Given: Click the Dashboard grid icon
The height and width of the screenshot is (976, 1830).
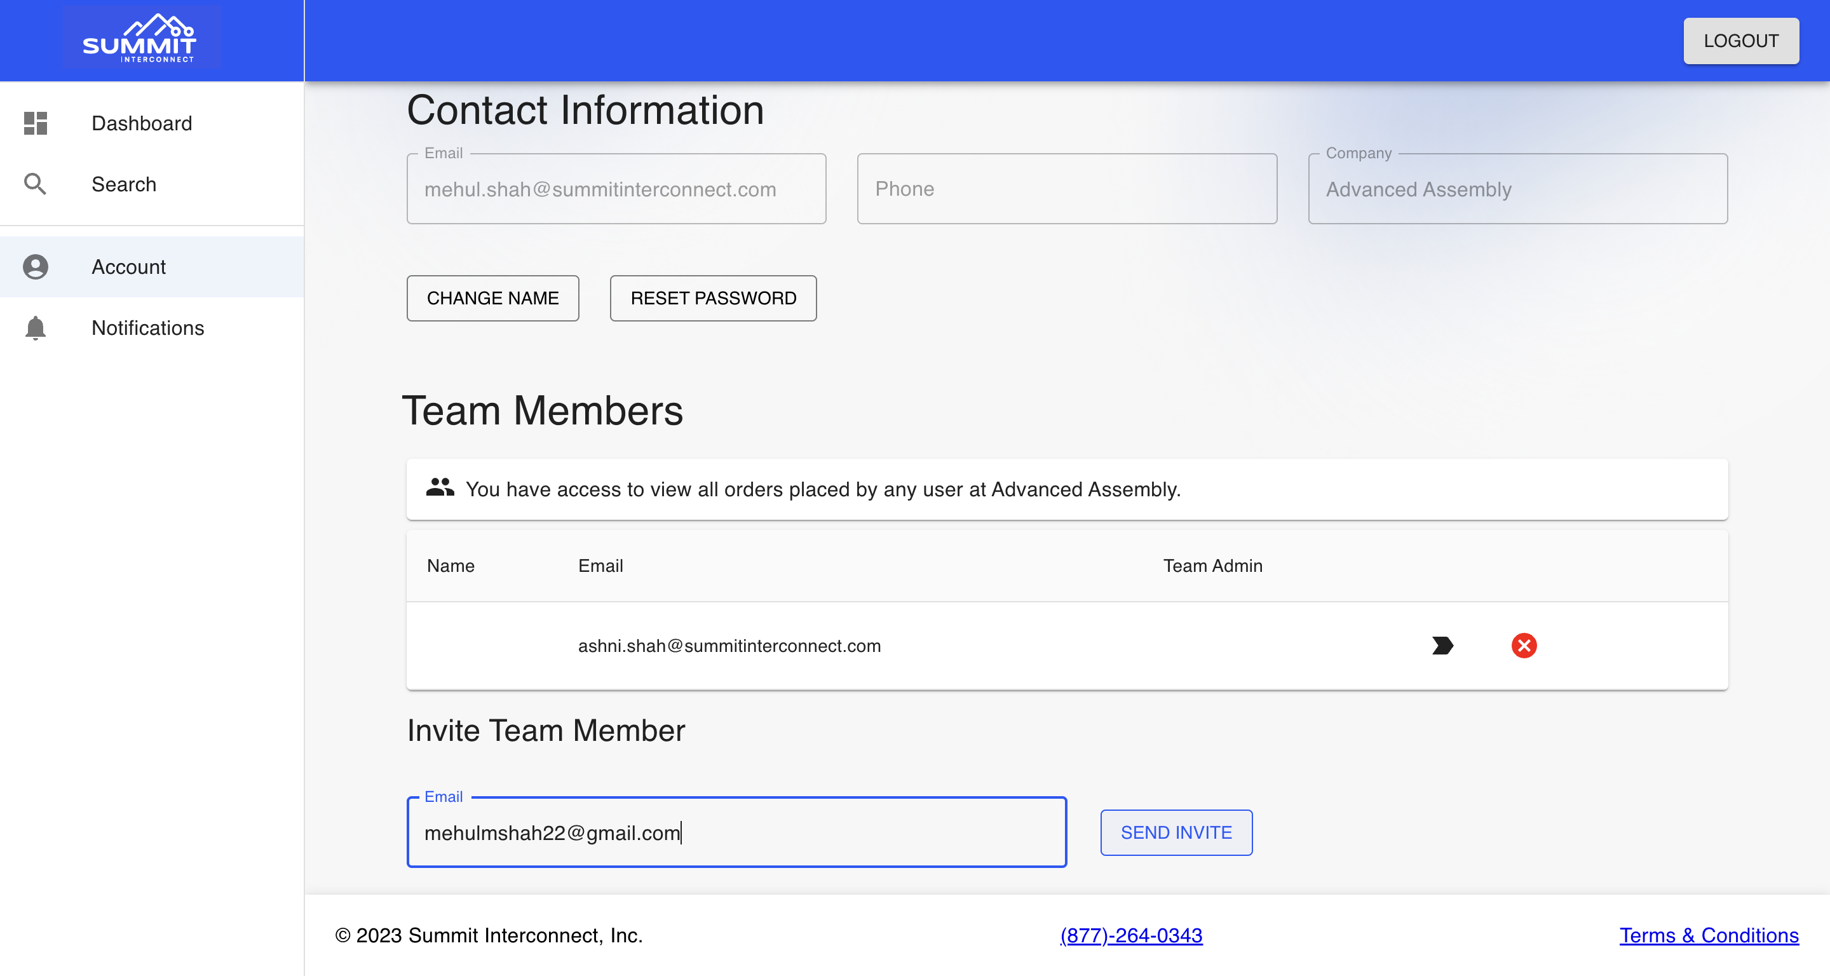Looking at the screenshot, I should (x=36, y=123).
